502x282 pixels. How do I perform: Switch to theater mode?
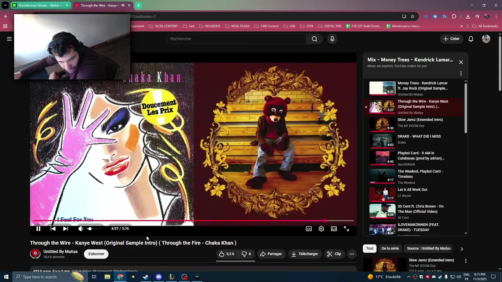(334, 229)
